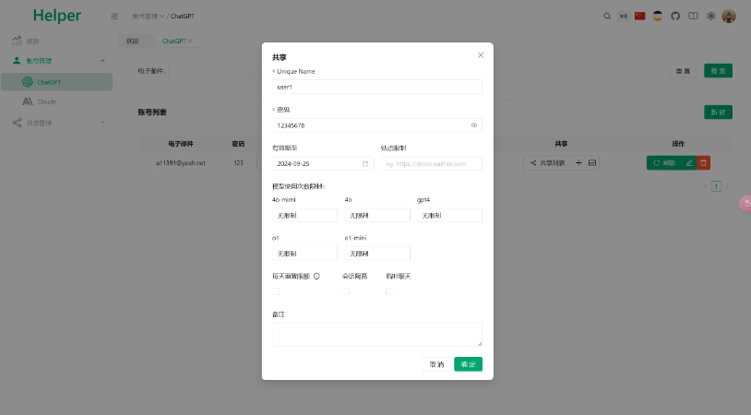
Task: Open ChatGPT in the sidebar menu
Action: pos(57,82)
